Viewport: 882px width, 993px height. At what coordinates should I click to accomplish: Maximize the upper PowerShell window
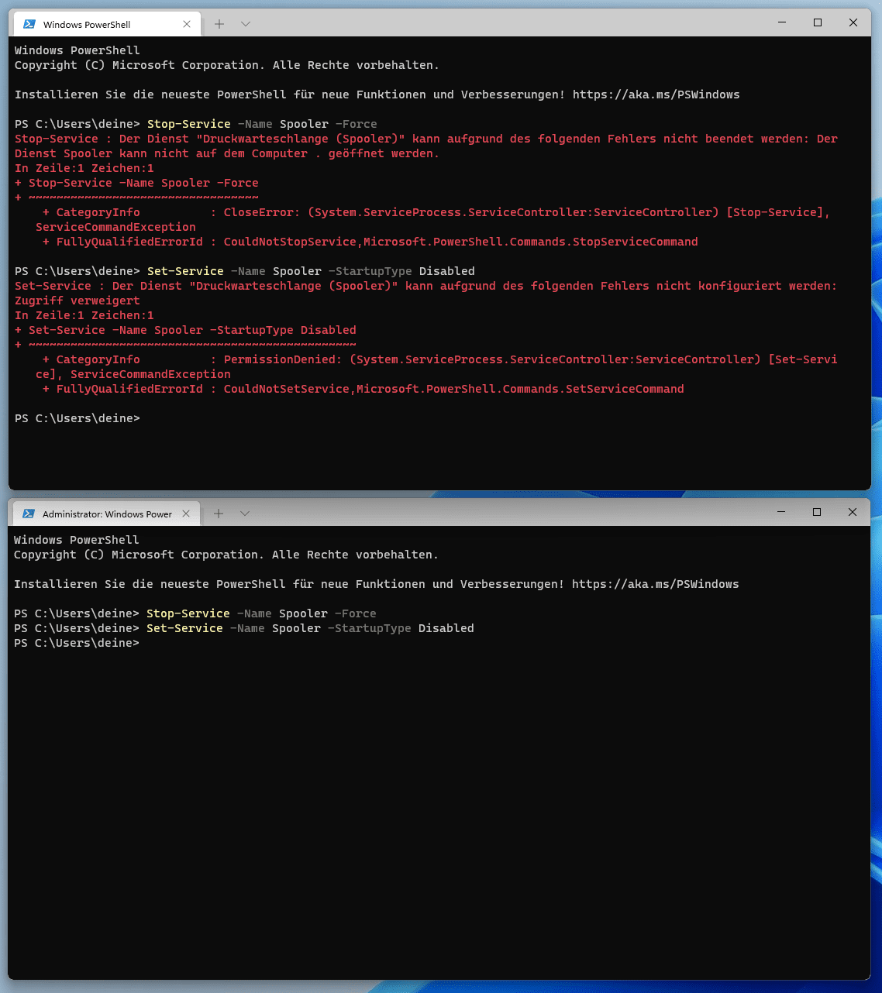pos(818,22)
